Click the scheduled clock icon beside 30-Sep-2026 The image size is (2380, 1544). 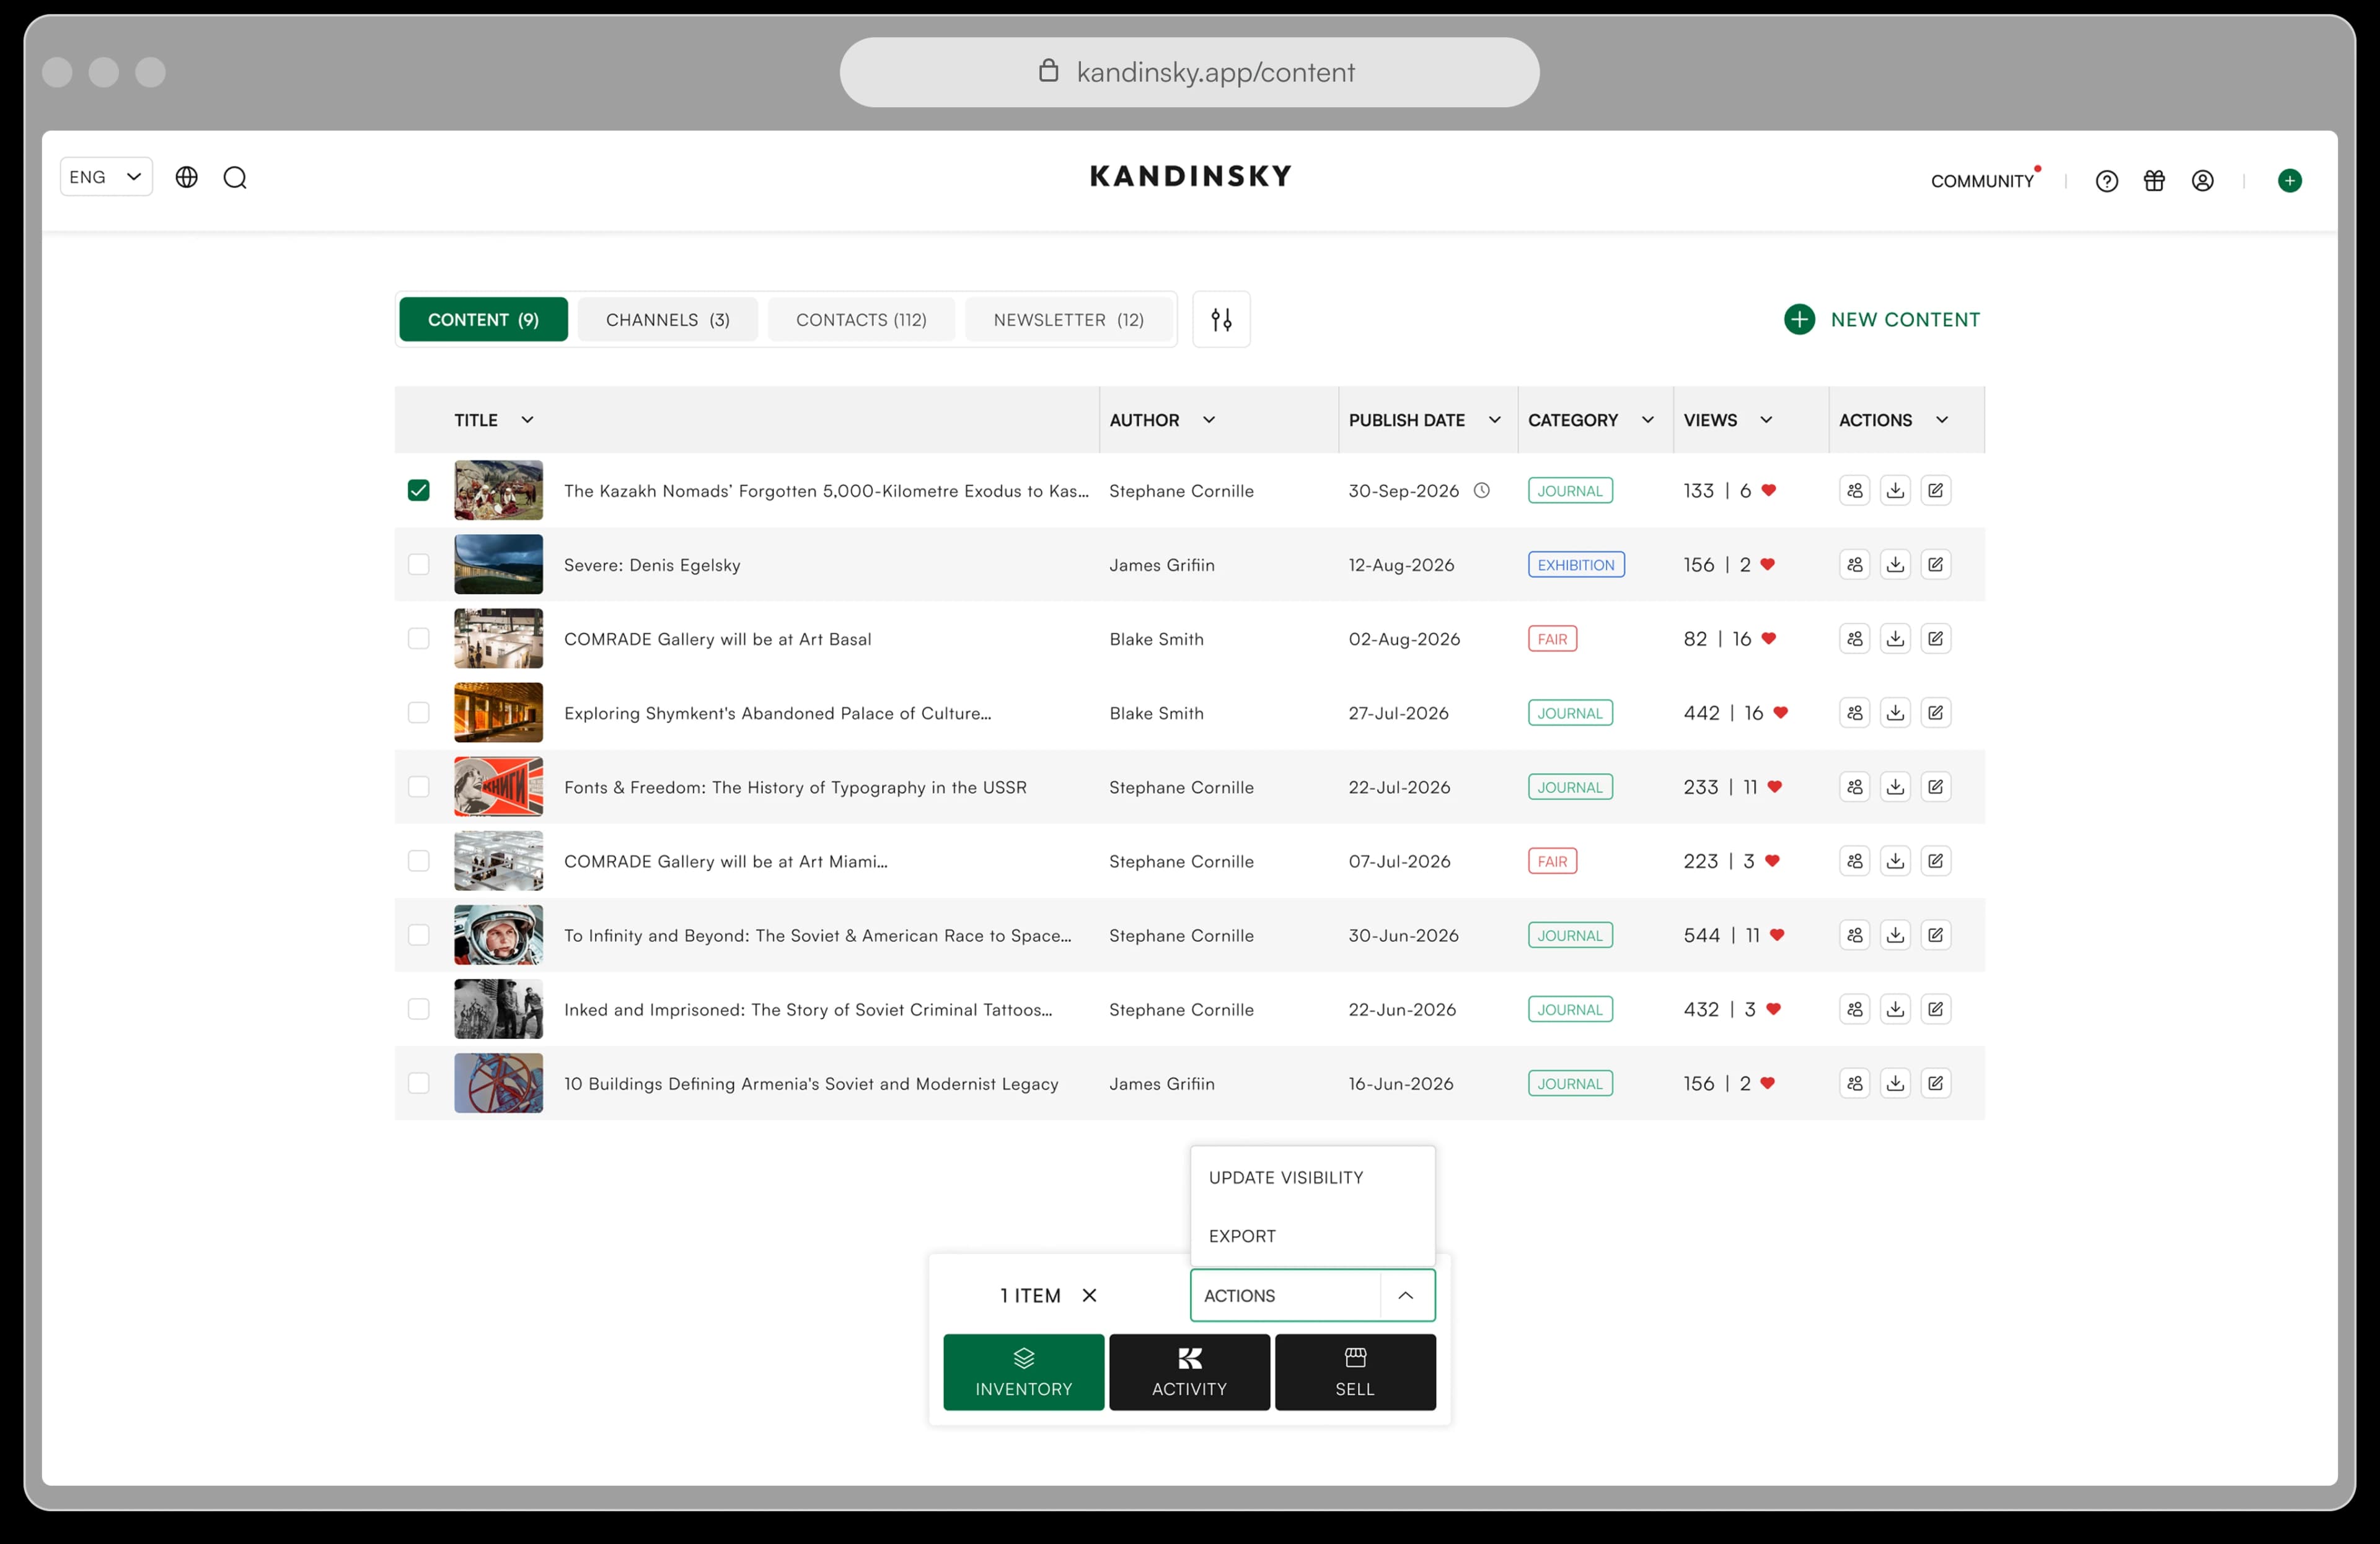point(1482,491)
